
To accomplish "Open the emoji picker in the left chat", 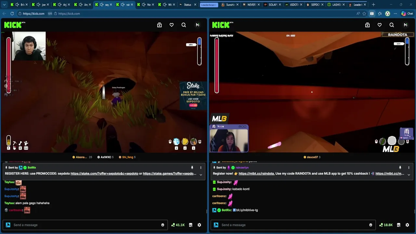I will tap(163, 225).
